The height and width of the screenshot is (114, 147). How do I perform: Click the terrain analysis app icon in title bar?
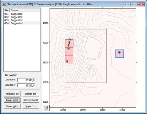4,4
